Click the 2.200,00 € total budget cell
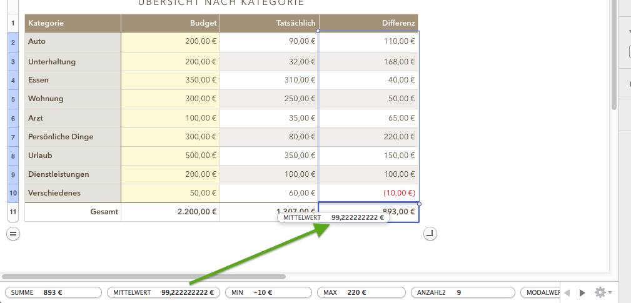Image resolution: width=631 pixels, height=303 pixels. (170, 212)
